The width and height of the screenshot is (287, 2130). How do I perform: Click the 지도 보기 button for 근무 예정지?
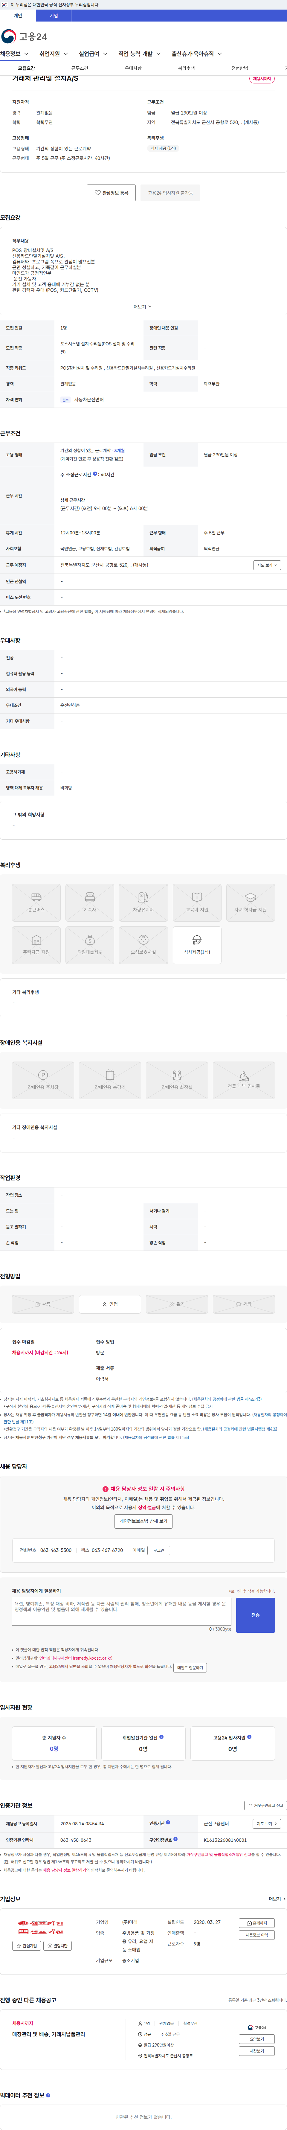click(x=267, y=565)
